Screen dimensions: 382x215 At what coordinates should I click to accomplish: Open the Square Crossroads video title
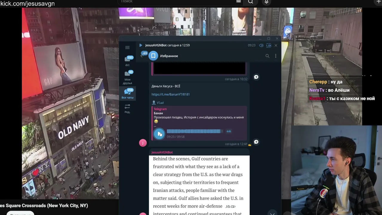coord(44,205)
